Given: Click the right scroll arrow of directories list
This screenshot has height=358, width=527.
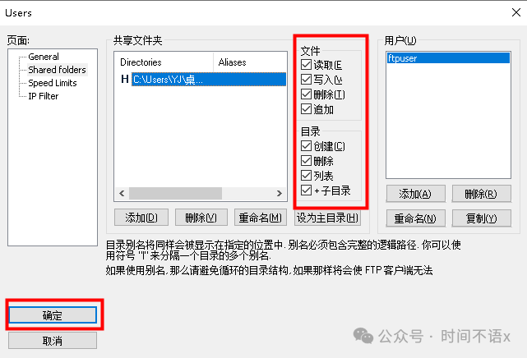Looking at the screenshot, I should point(280,193).
